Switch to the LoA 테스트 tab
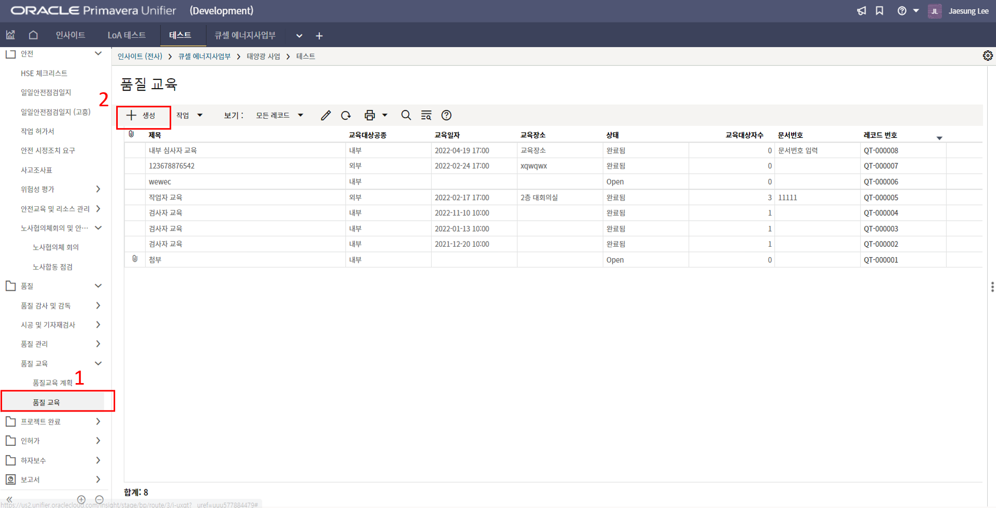This screenshot has height=508, width=996. 127,35
